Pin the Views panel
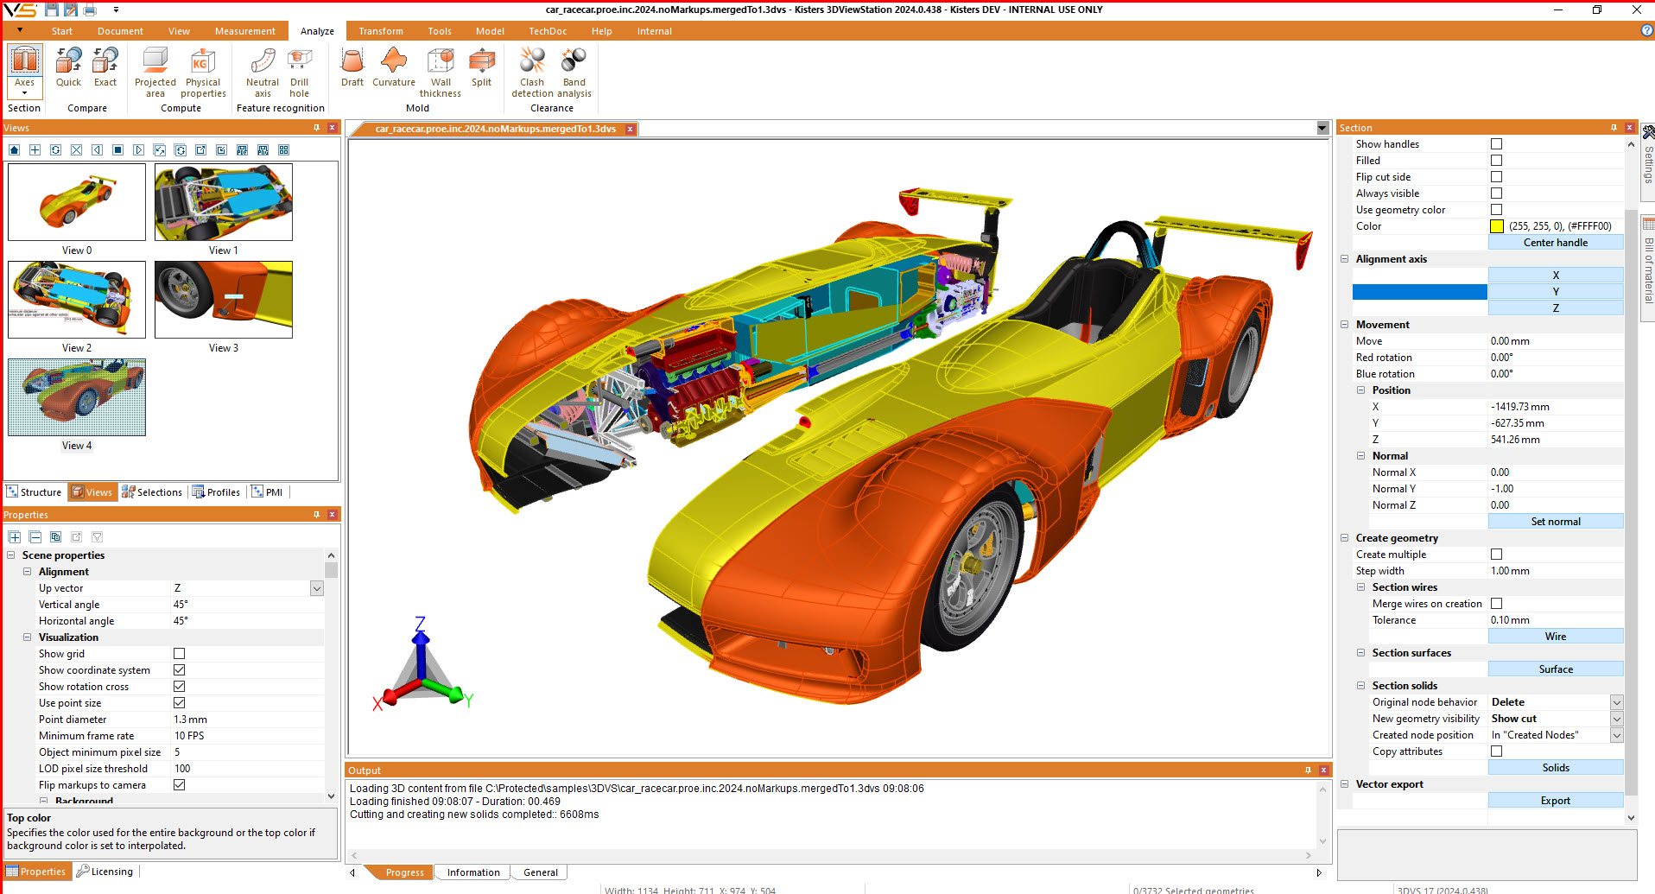The width and height of the screenshot is (1655, 894). tap(317, 128)
